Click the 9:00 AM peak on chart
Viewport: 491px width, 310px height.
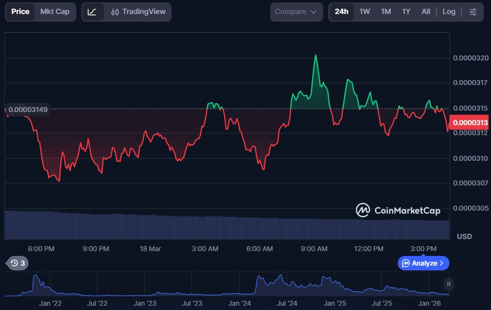pyautogui.click(x=316, y=55)
